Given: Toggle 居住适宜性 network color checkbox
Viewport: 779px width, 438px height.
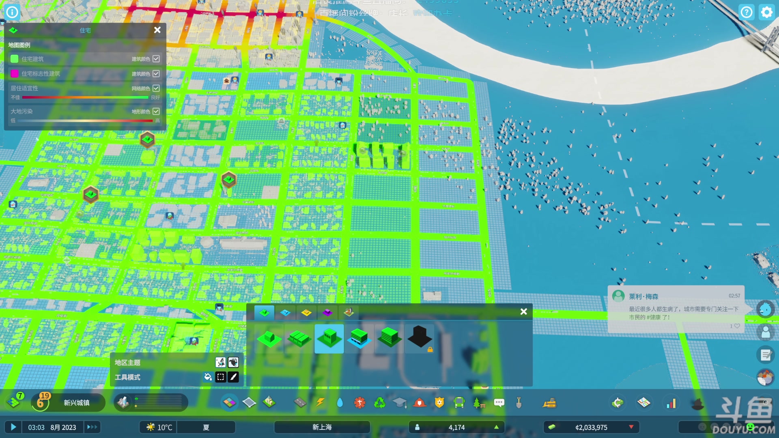Looking at the screenshot, I should (x=156, y=88).
